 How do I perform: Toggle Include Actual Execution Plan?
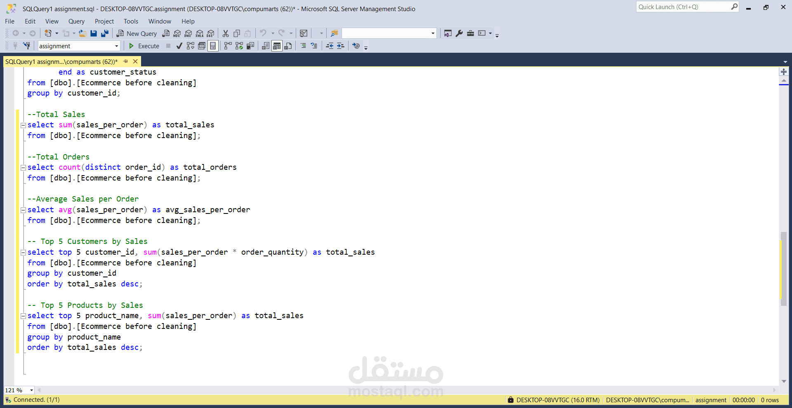coord(228,46)
